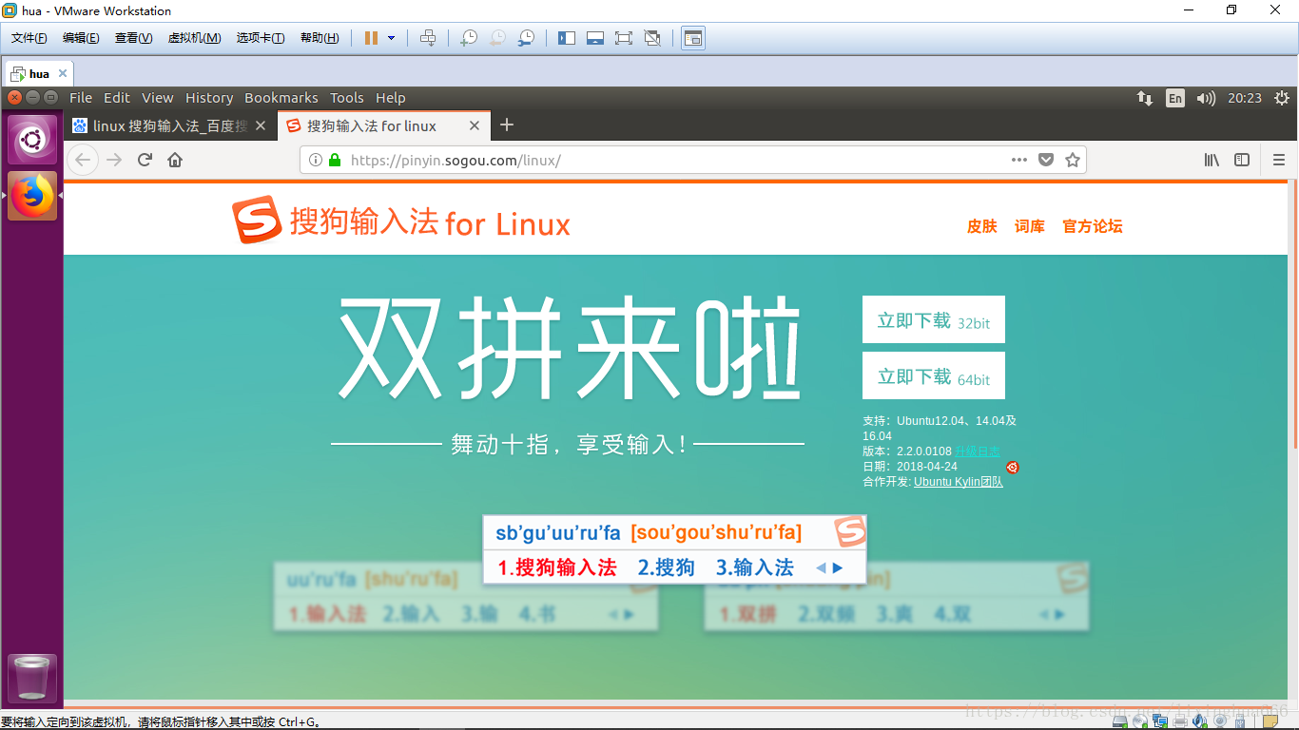Toggle the VMware library panel
The height and width of the screenshot is (730, 1299).
567,38
